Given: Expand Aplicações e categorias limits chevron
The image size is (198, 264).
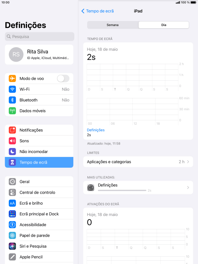Looking at the screenshot, I should click(x=188, y=162).
